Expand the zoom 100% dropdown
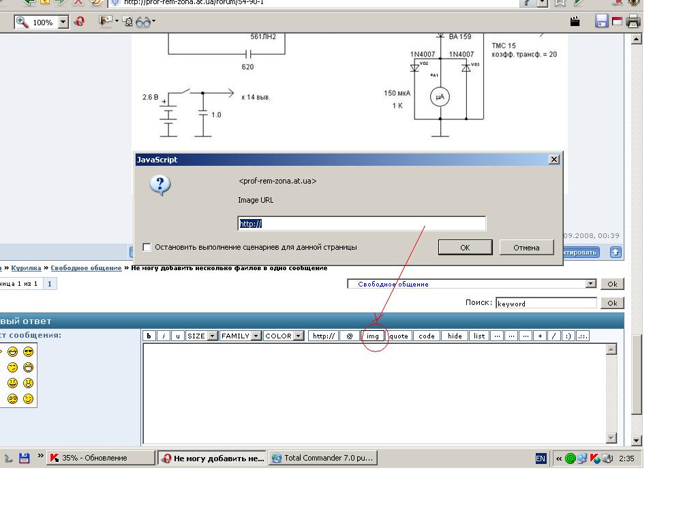This screenshot has height=524, width=698. [x=63, y=22]
